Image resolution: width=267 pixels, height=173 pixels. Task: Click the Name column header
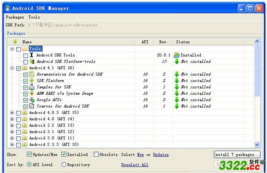(71, 42)
